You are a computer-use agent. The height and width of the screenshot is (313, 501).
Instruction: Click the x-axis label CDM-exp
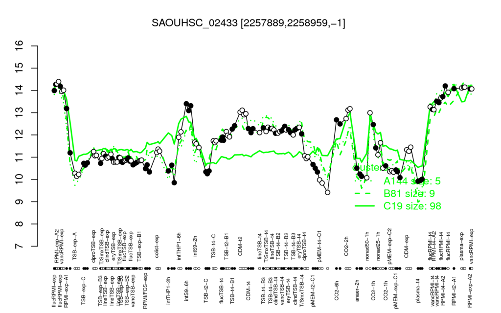tap(407, 246)
